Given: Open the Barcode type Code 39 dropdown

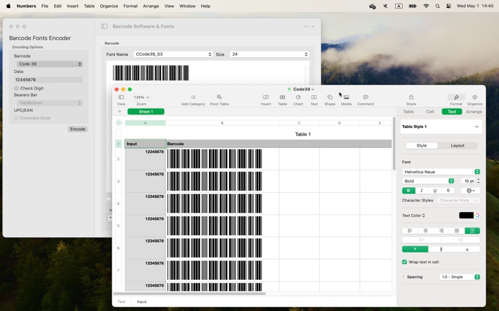Looking at the screenshot, I should [50, 64].
